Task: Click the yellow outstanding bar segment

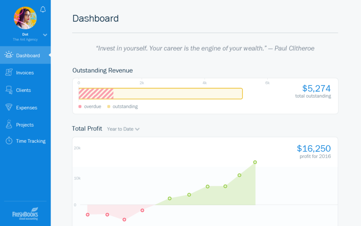Action: (177, 93)
